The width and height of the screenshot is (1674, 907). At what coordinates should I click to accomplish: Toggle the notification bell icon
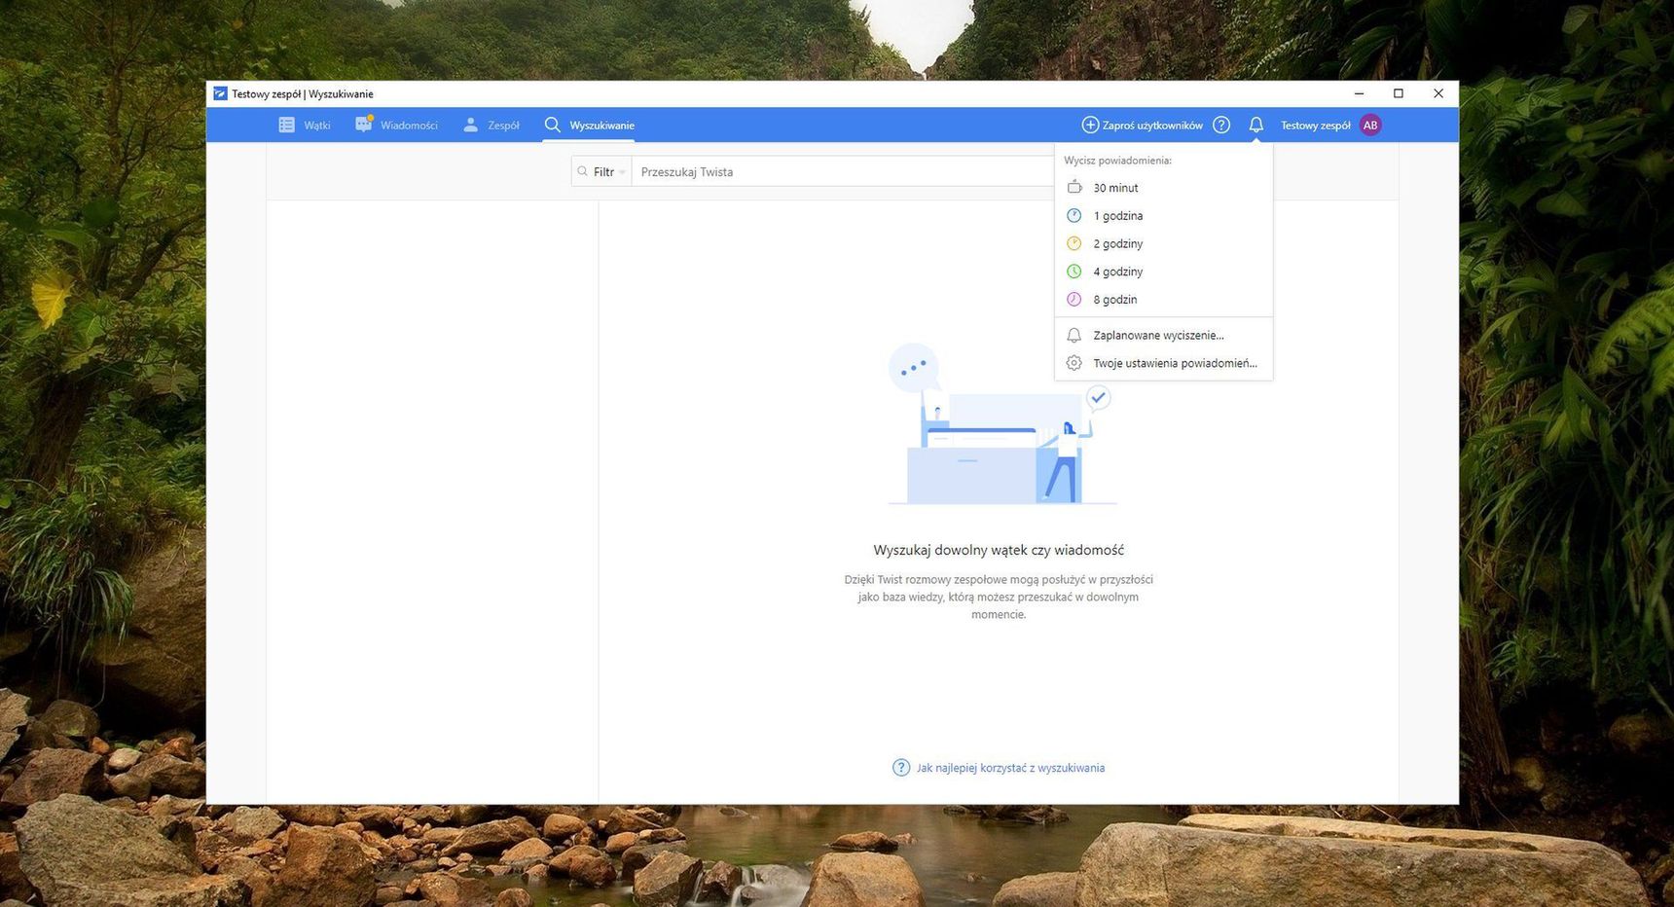click(x=1256, y=125)
